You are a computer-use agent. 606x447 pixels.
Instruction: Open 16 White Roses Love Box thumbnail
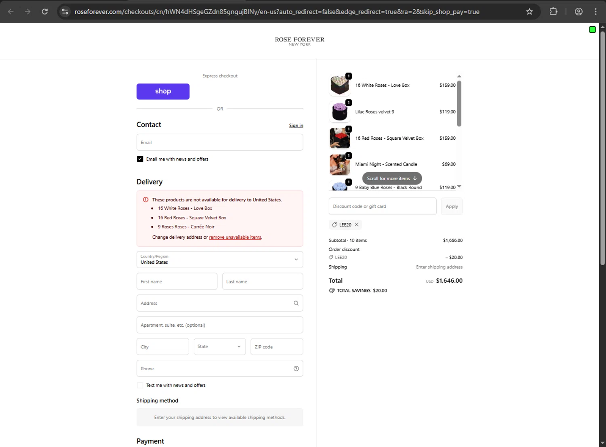pyautogui.click(x=340, y=85)
